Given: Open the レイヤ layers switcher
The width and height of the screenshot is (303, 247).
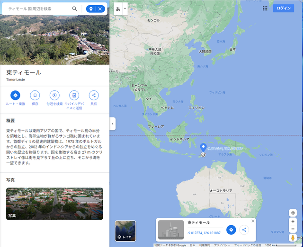Looking at the screenshot, I should pos(125,231).
